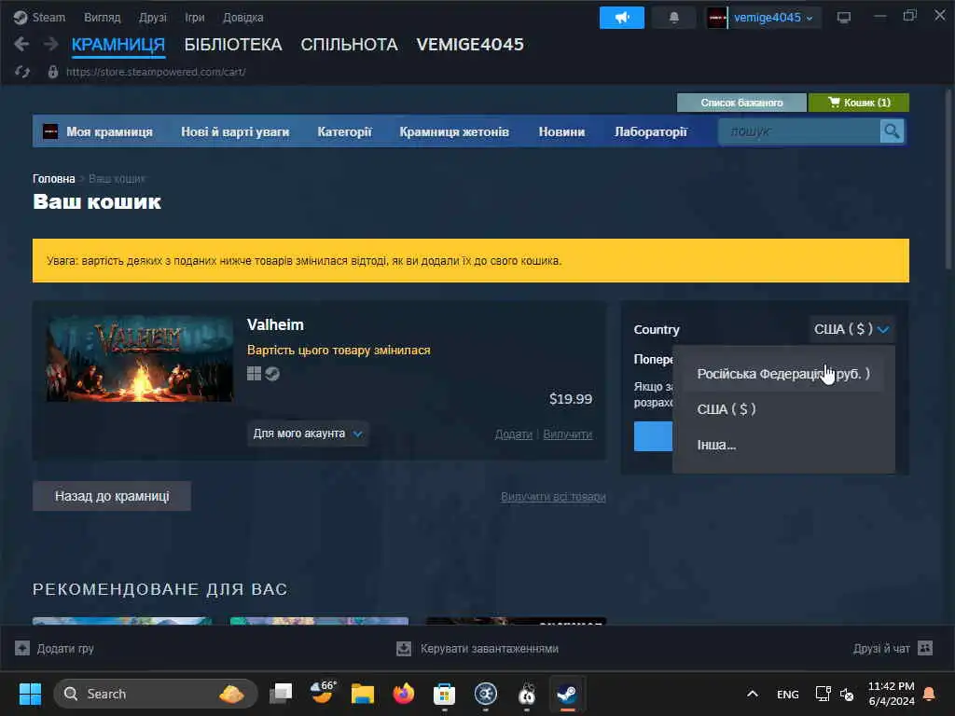This screenshot has height=716, width=955.
Task: Click the padlock icon beside the URL
Action: tap(53, 72)
